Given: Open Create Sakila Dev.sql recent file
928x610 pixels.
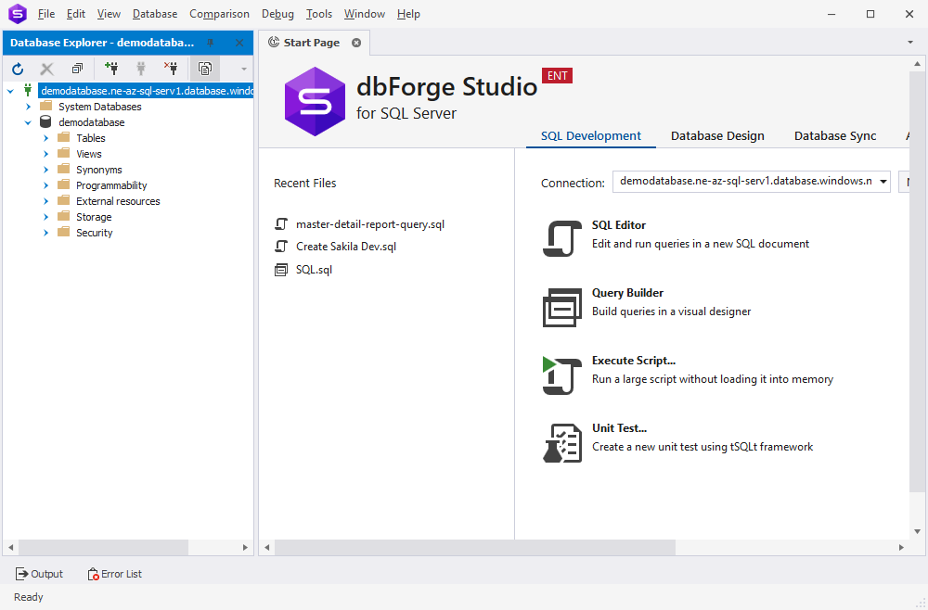Looking at the screenshot, I should (x=346, y=247).
